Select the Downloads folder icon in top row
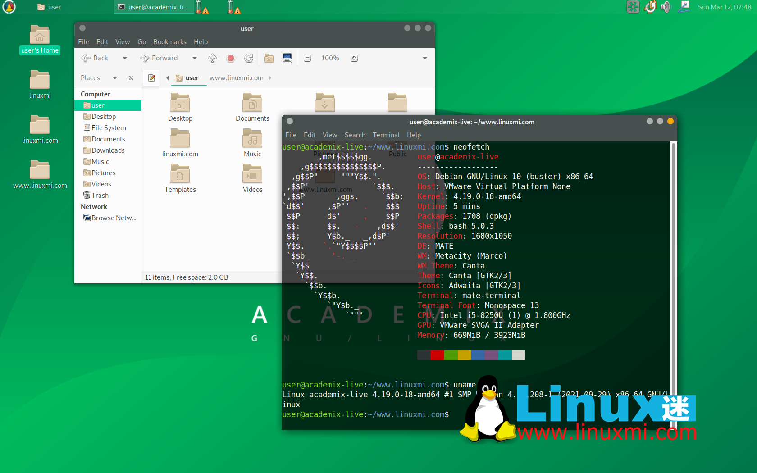 [325, 103]
